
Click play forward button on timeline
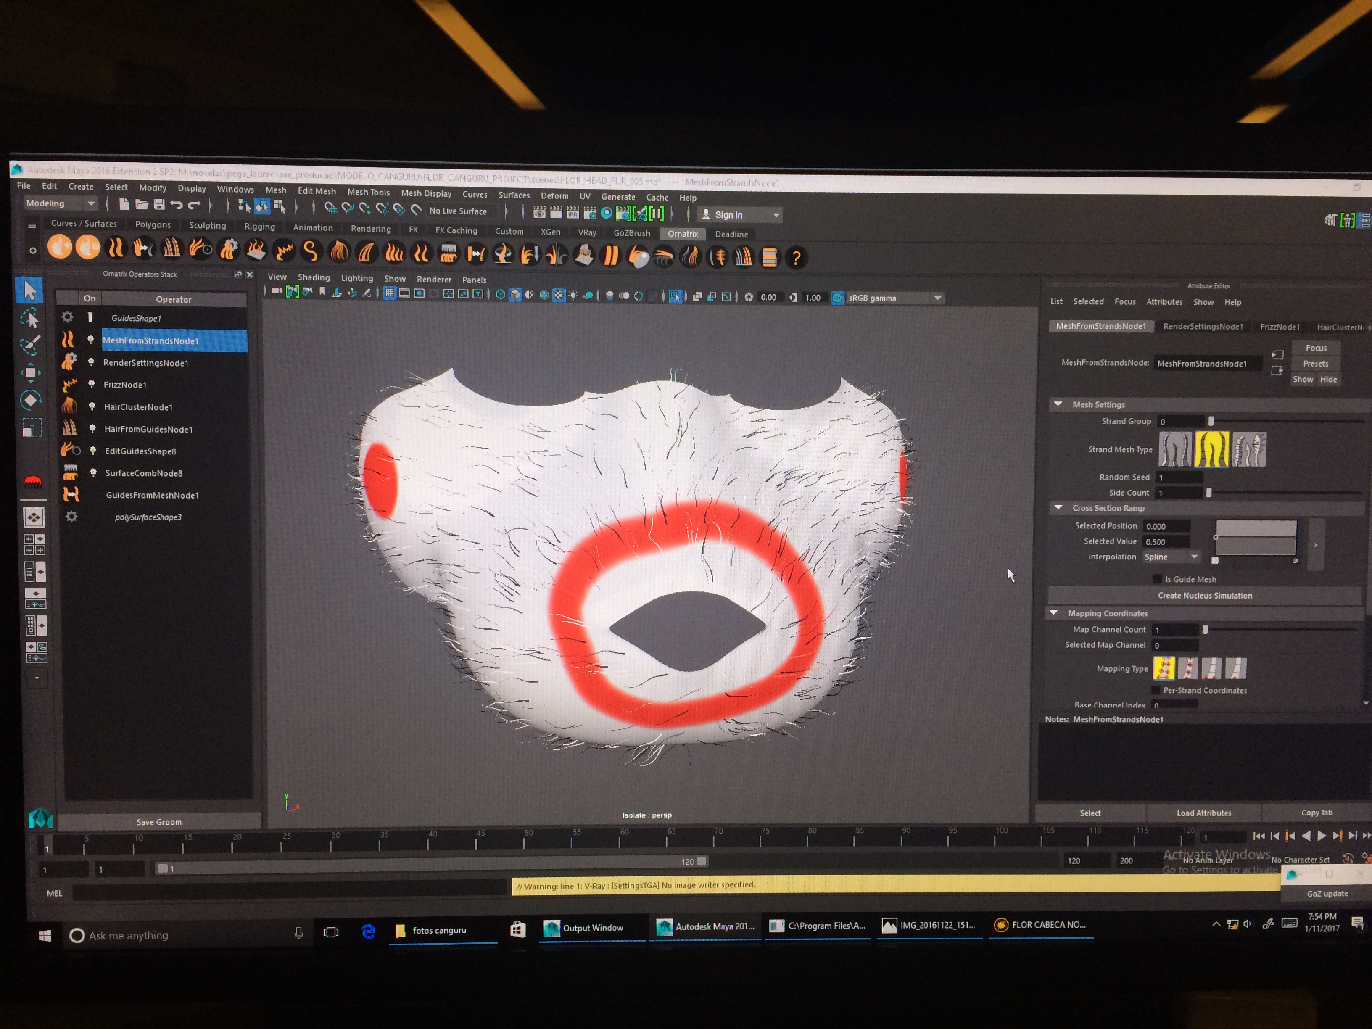(x=1322, y=836)
